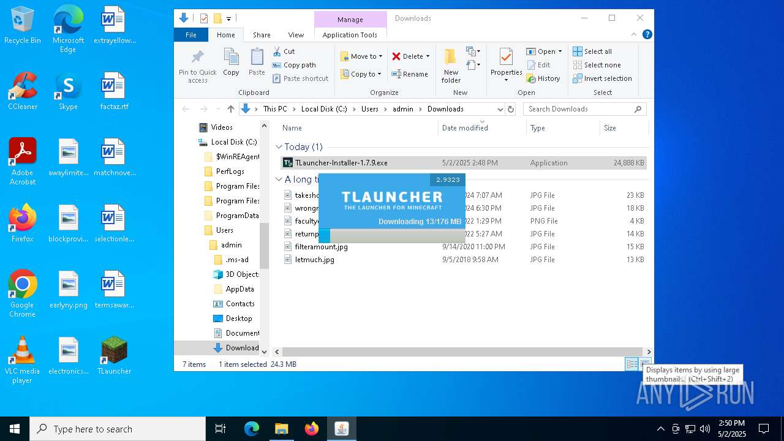Screen dimensions: 784x441
Task: Show hidden system tray icons
Action: 660,429
